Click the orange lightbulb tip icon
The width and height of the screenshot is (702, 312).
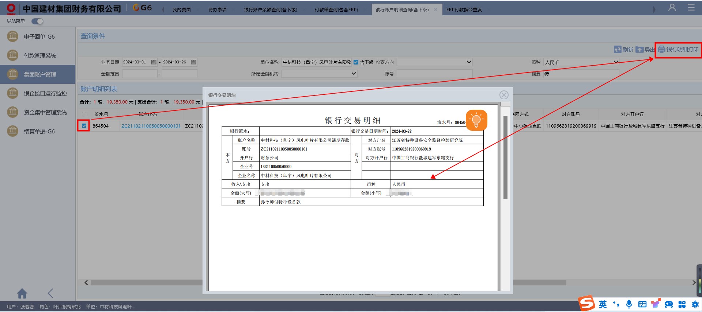(x=476, y=120)
